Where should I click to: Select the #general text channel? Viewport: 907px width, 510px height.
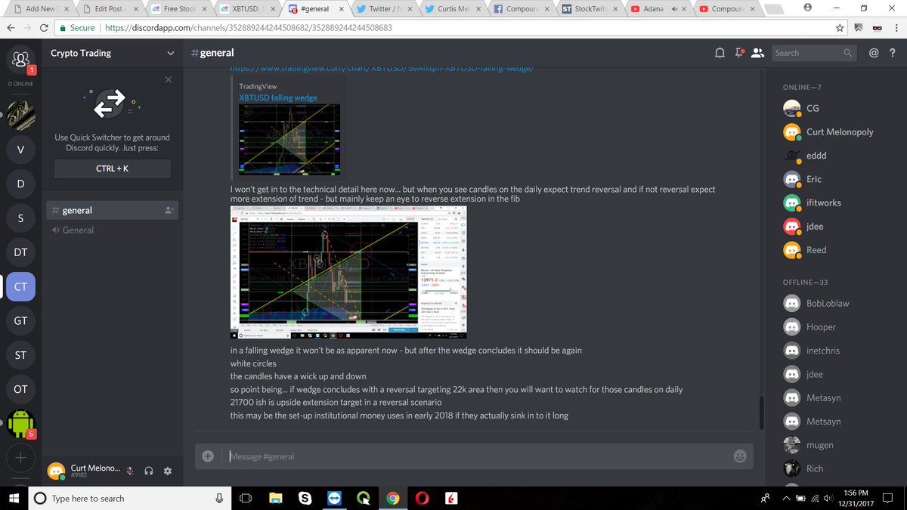click(112, 210)
